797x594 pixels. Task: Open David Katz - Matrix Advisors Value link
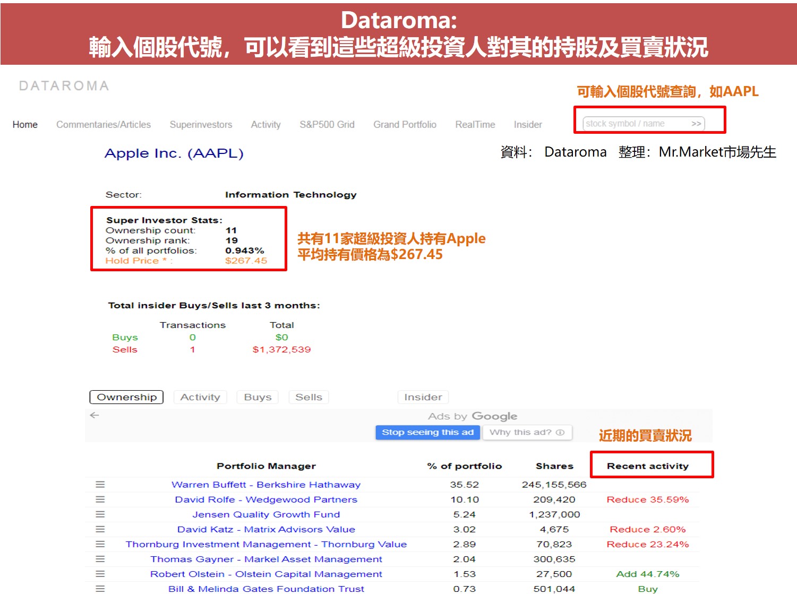[x=266, y=529]
